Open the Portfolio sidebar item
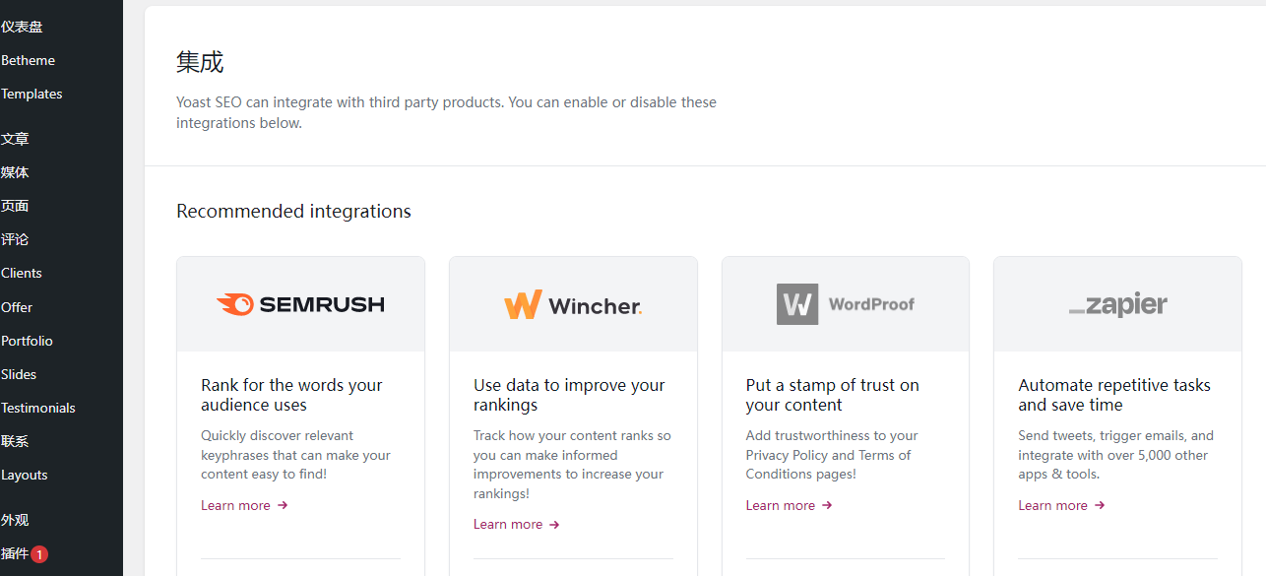Screen dimensions: 1266x576 (27, 341)
